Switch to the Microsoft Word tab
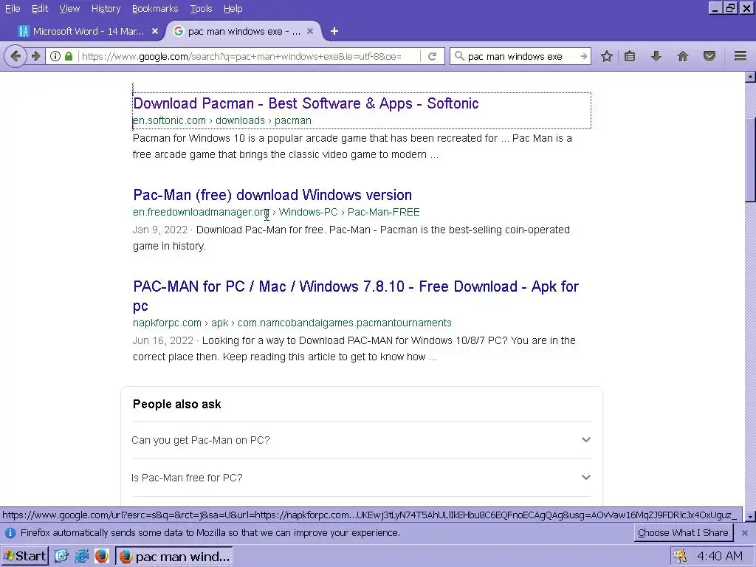Image resolution: width=756 pixels, height=567 pixels. click(x=89, y=31)
